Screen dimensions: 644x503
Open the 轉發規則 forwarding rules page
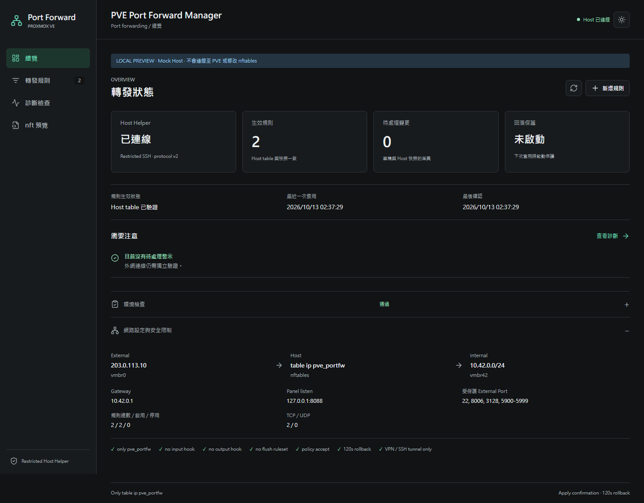48,80
